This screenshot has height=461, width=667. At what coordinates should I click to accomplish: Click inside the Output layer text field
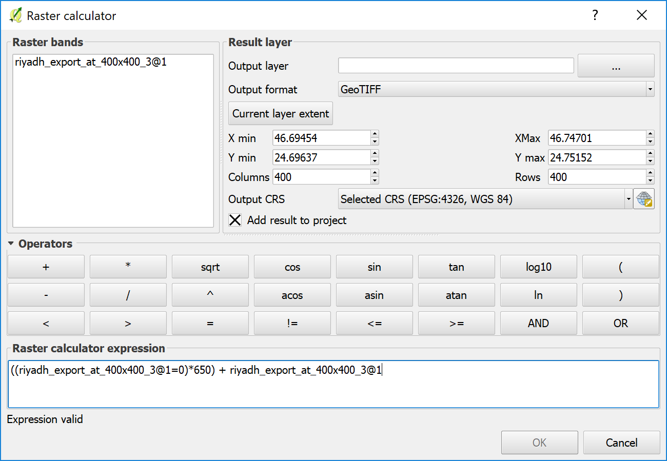click(456, 66)
